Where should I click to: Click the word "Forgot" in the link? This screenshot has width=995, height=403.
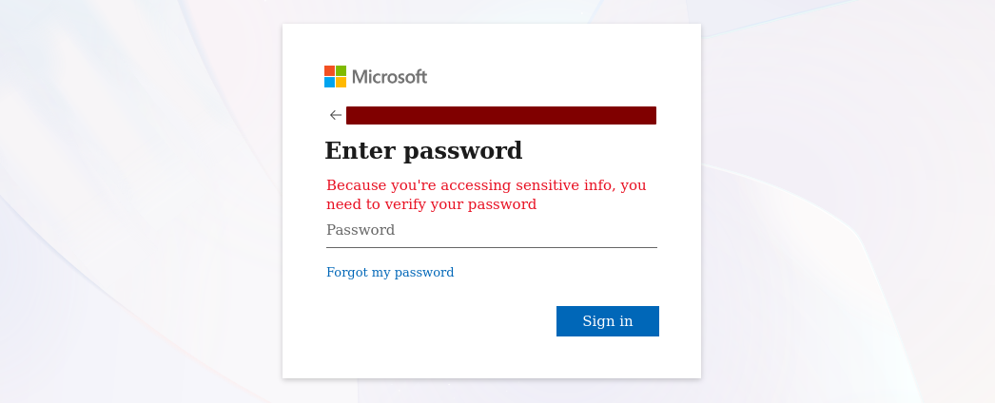tap(346, 273)
